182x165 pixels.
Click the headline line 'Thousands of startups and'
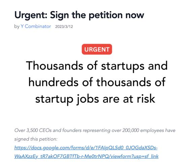tap(97, 66)
